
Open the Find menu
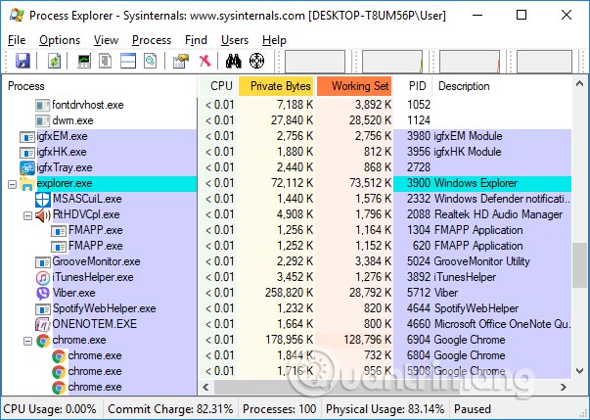coord(196,40)
